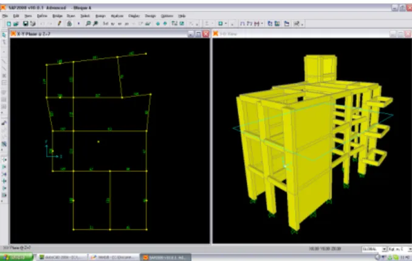Viewport: 412px width, 261px height.
Task: Select the xz plane view button
Action: (120, 24)
